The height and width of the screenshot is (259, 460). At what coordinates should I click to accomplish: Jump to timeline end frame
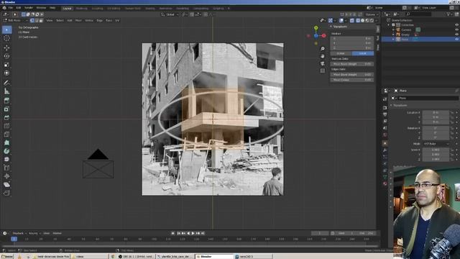pyautogui.click(x=203, y=233)
